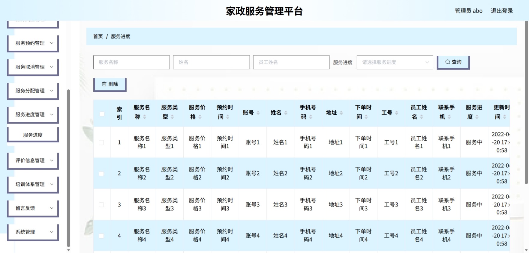Expand 培训体系管理 sidebar menu
The height and width of the screenshot is (253, 529).
pos(33,184)
